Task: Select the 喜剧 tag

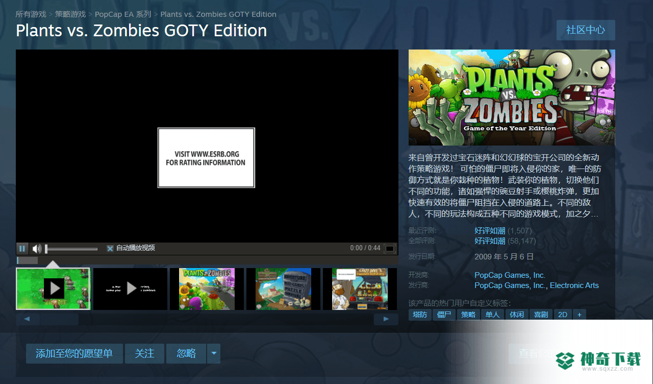Action: 541,315
